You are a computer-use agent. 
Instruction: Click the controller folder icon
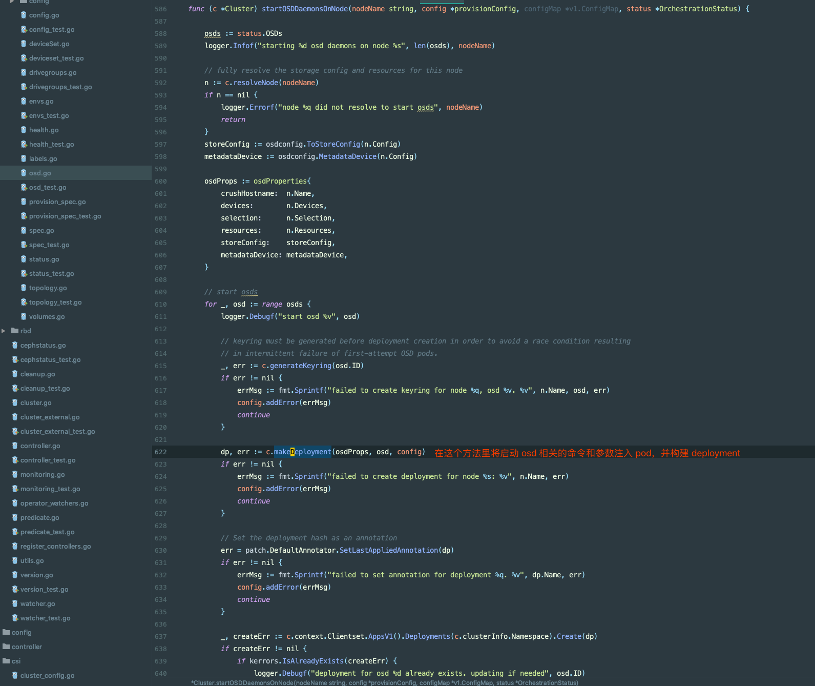6,647
